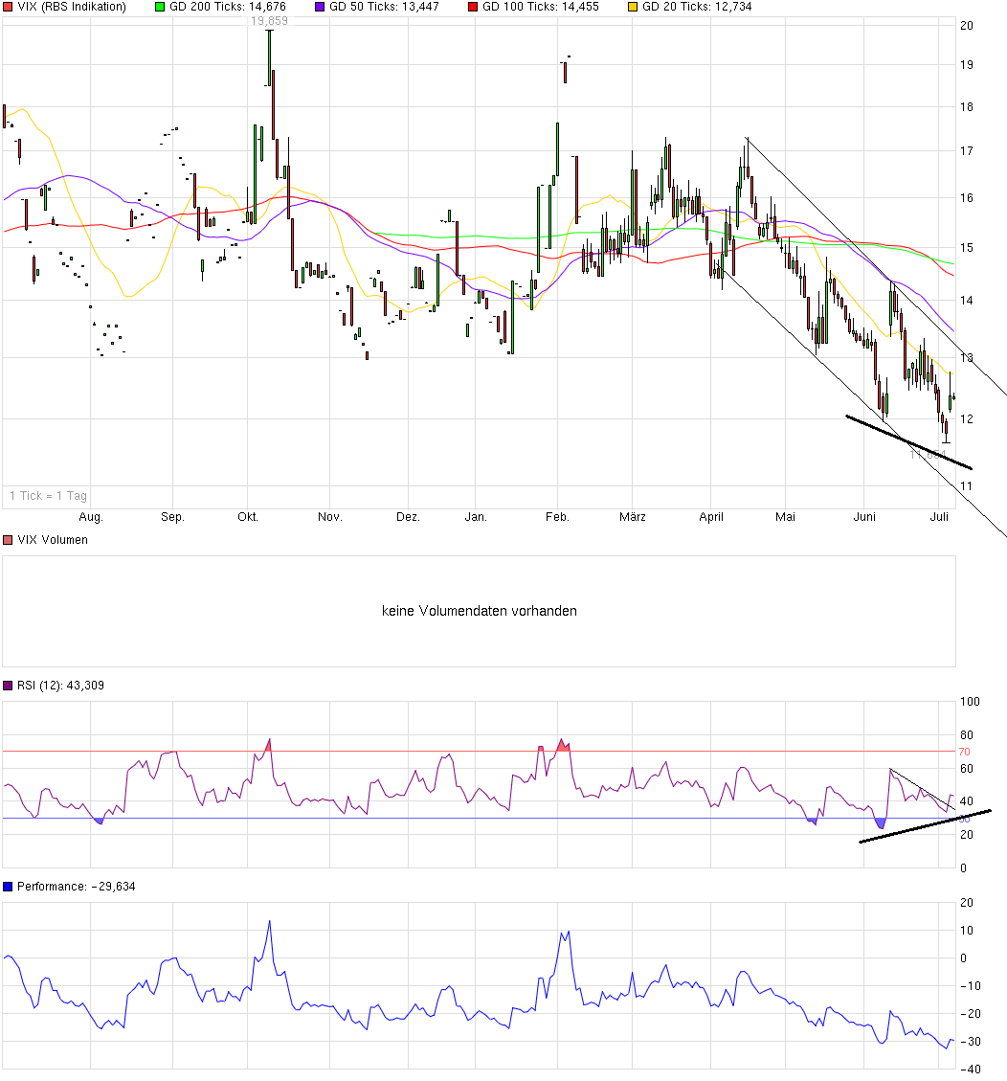Toggle the RSI indicator panel display

(x=8, y=685)
